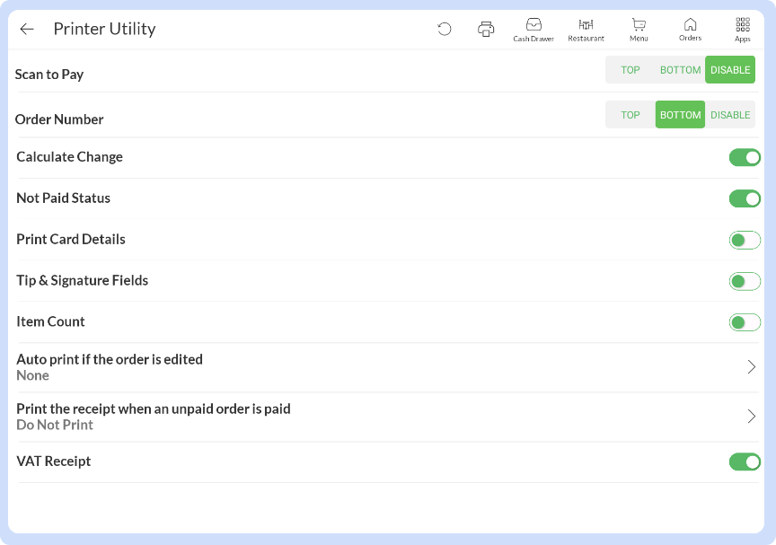Go to Orders
Image resolution: width=776 pixels, height=545 pixels.
tap(690, 29)
